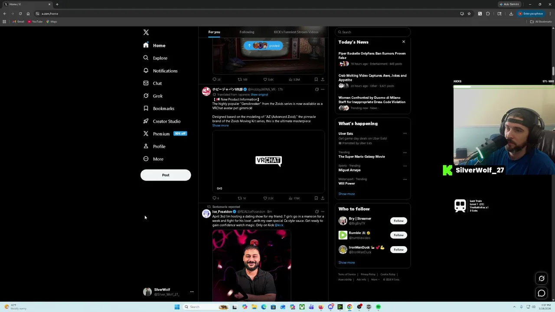Viewport: 555px width, 312px height.
Task: Open the Grok icon on HobbyJAPAN post
Action: 317,89
